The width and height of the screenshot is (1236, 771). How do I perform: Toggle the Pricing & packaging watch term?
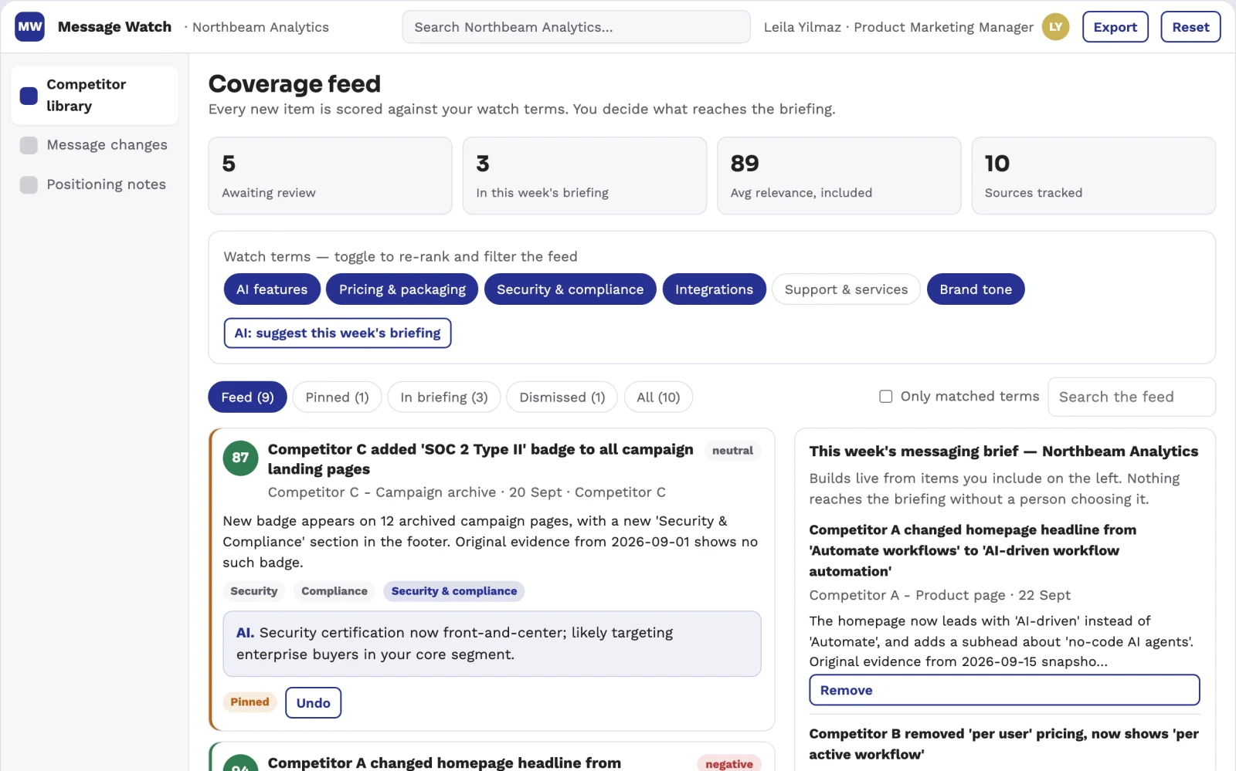[x=402, y=289]
